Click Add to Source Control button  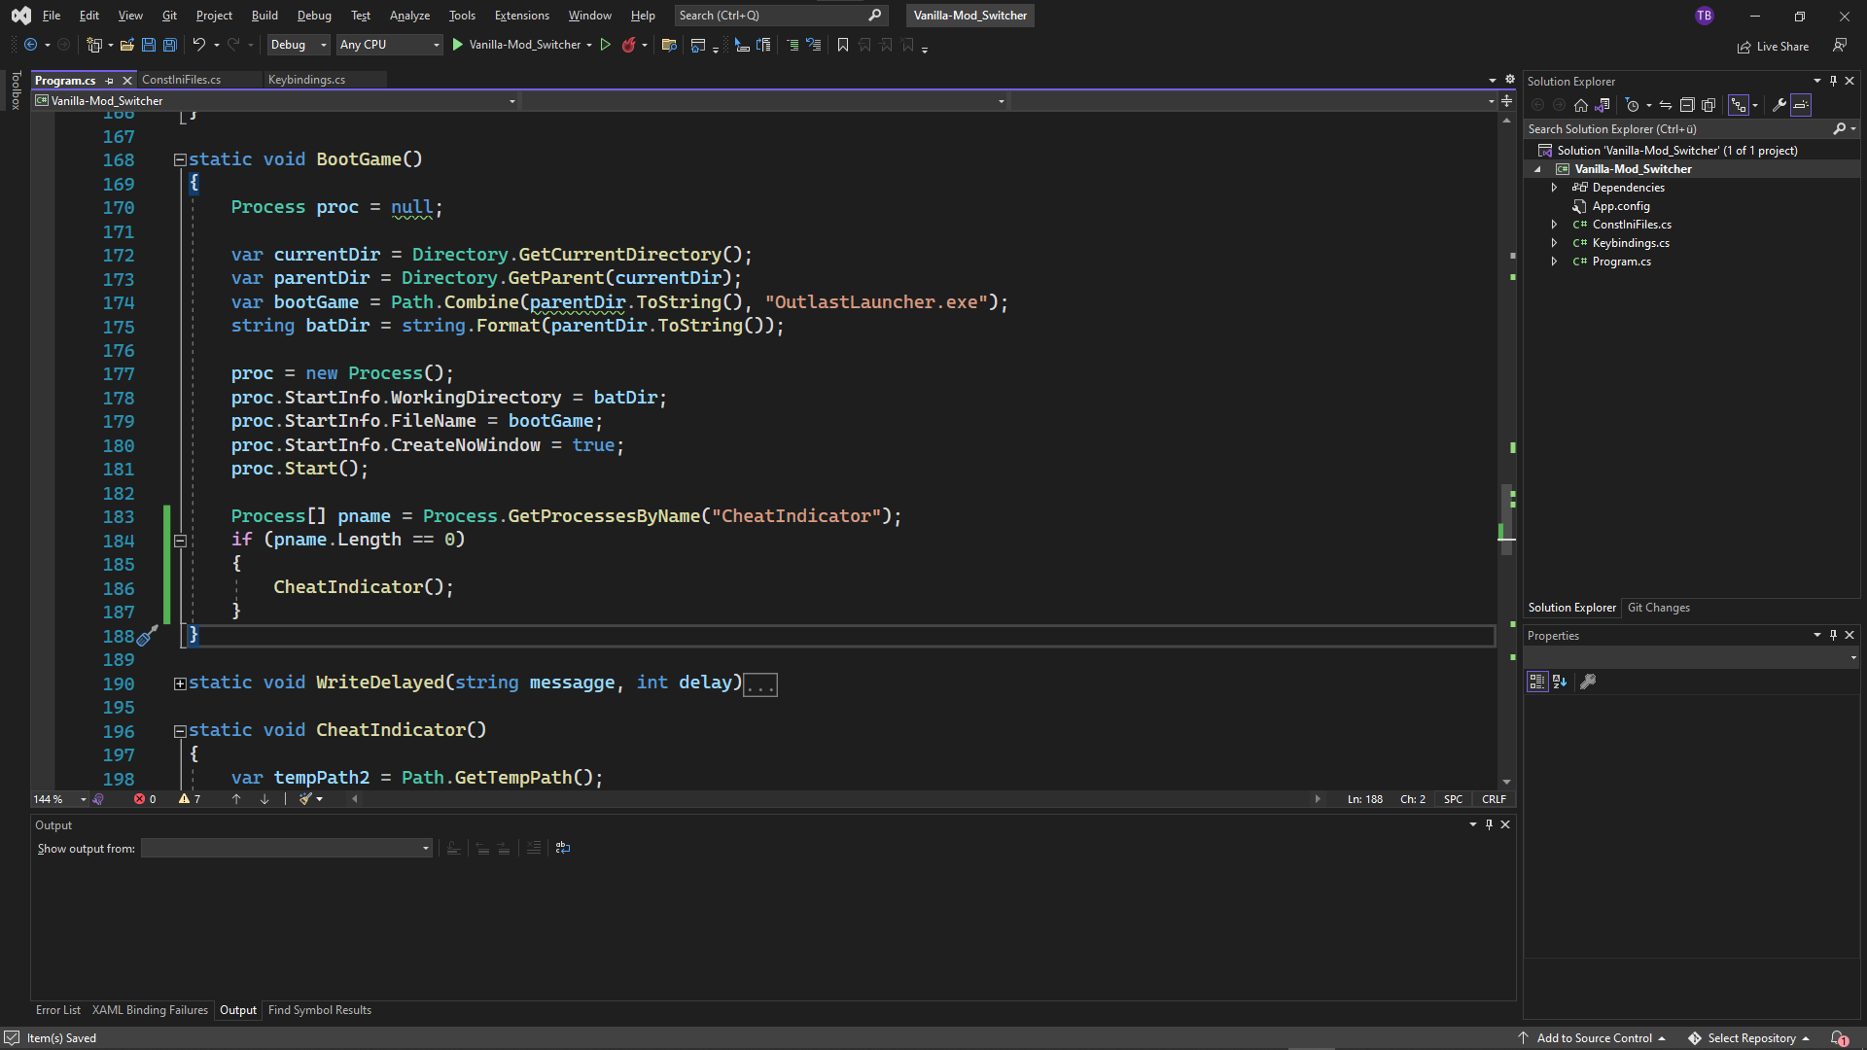point(1594,1037)
